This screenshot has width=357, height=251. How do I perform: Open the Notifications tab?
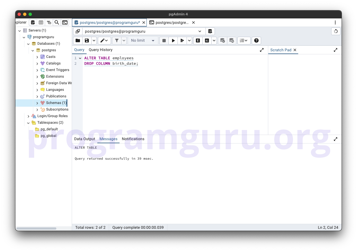coord(133,139)
